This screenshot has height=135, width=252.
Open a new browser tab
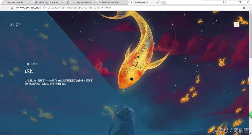(x=164, y=3)
